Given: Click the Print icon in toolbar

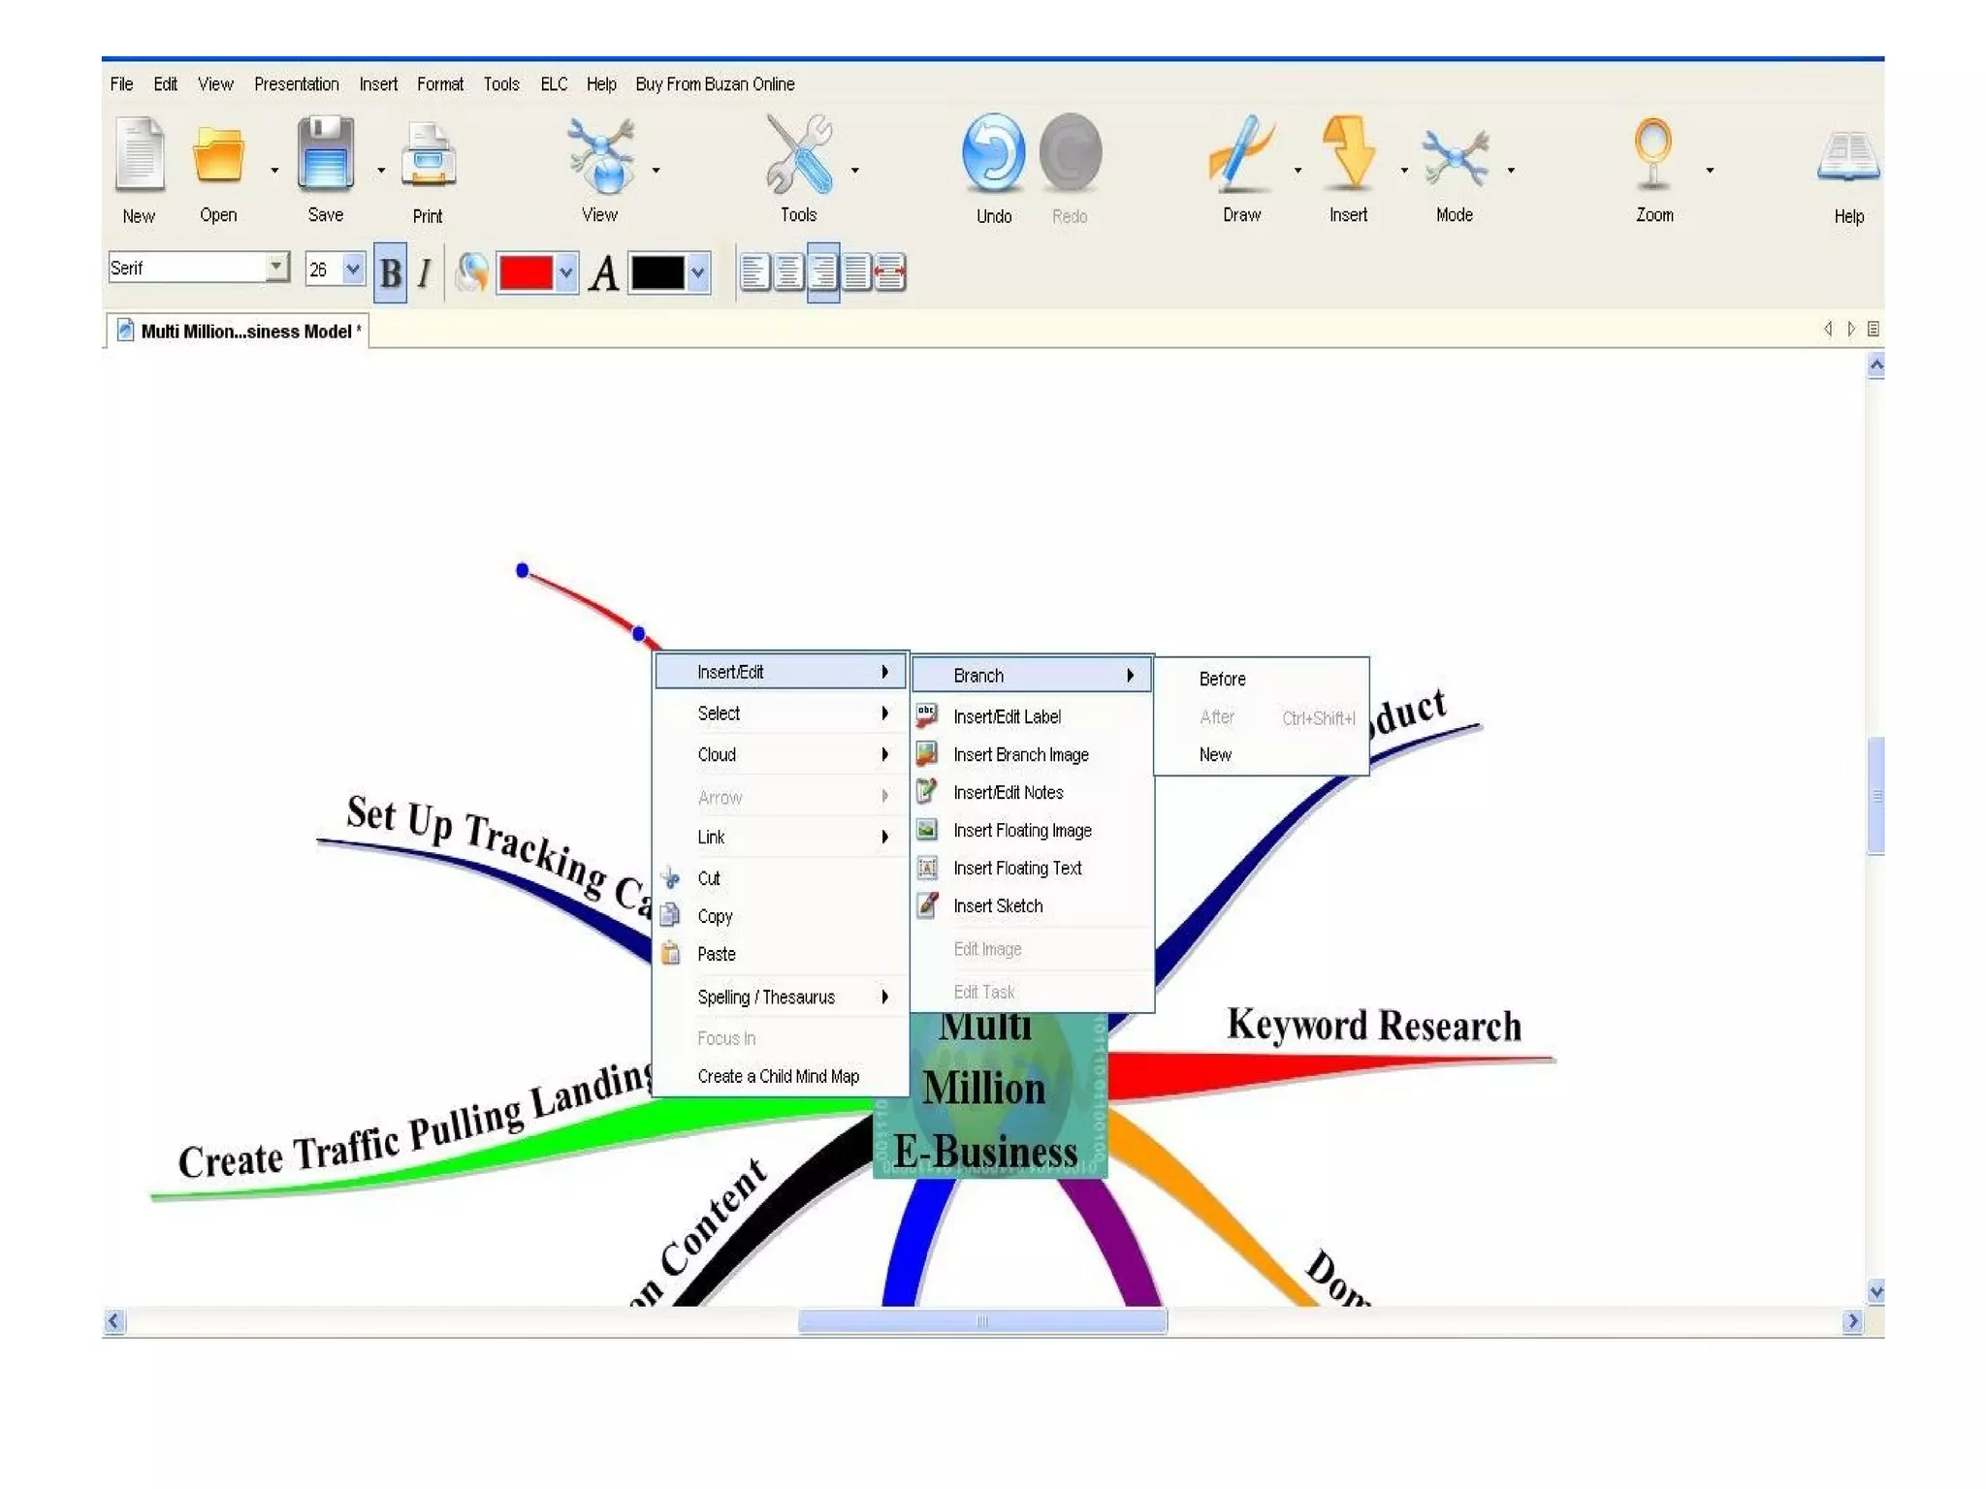Looking at the screenshot, I should (428, 155).
